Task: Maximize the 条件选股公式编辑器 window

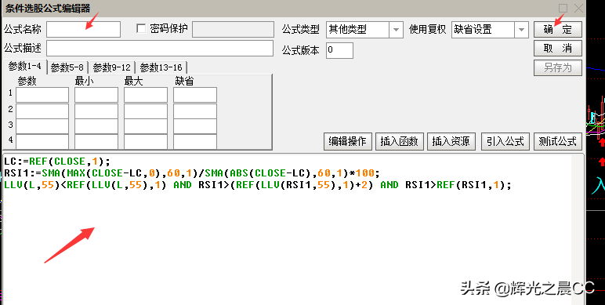Action: (x=563, y=8)
